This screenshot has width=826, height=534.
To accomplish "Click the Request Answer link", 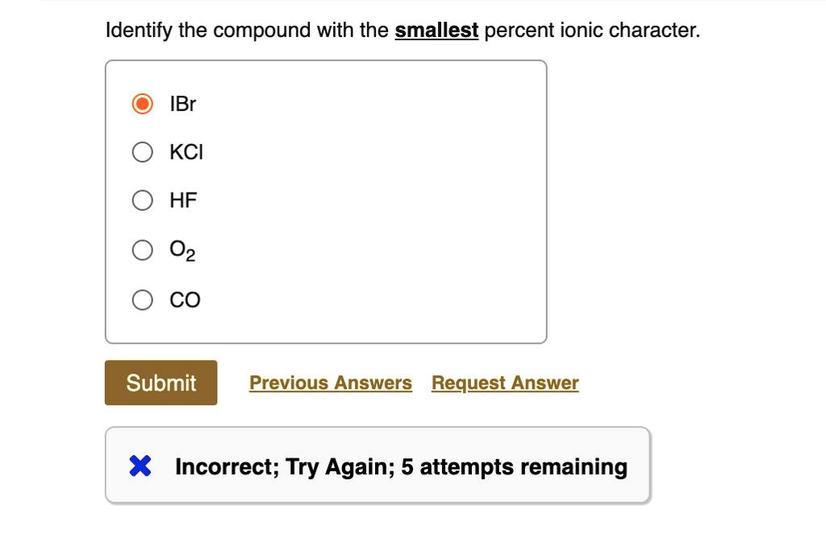I will point(505,383).
